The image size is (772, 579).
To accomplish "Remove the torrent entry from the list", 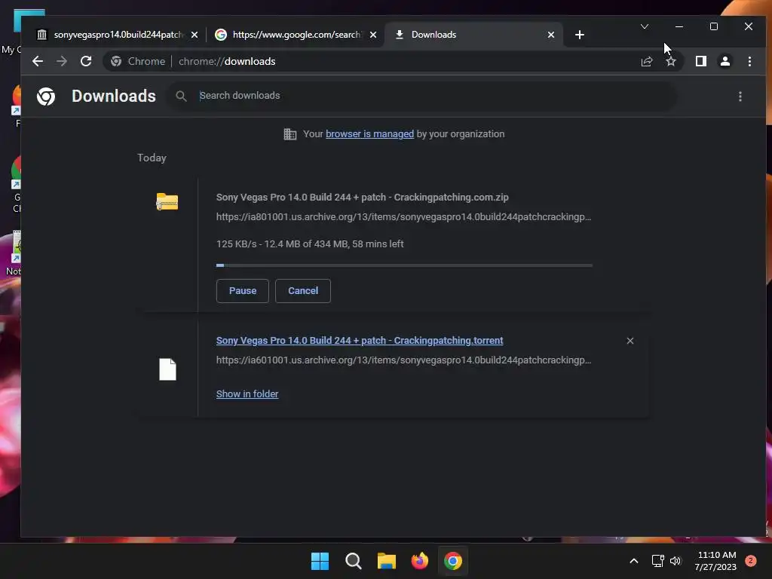I will click(x=630, y=341).
